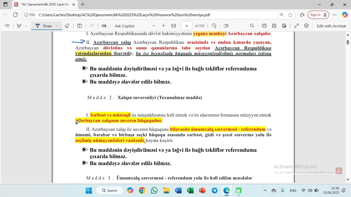Image resolution: width=351 pixels, height=197 pixels.
Task: Zoom in the PDF page
Action: coord(163,26)
